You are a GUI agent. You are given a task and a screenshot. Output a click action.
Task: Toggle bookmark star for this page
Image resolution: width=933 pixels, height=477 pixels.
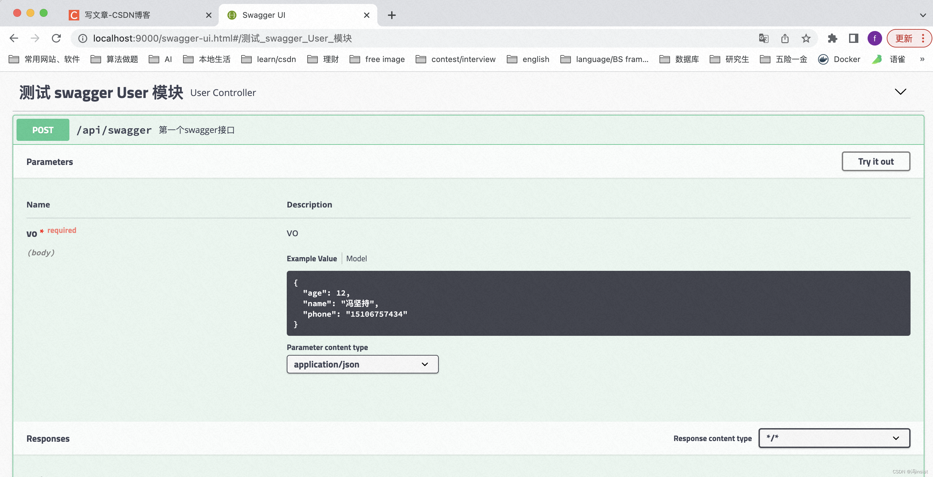click(x=806, y=38)
